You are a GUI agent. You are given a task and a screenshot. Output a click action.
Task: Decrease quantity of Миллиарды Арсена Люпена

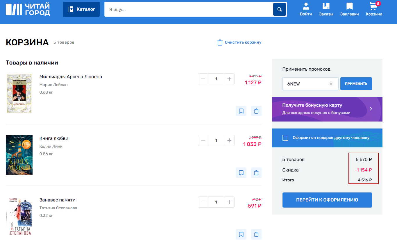pos(203,79)
